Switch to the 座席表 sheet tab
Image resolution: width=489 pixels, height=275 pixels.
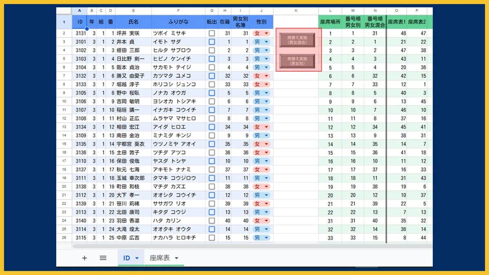click(x=159, y=258)
